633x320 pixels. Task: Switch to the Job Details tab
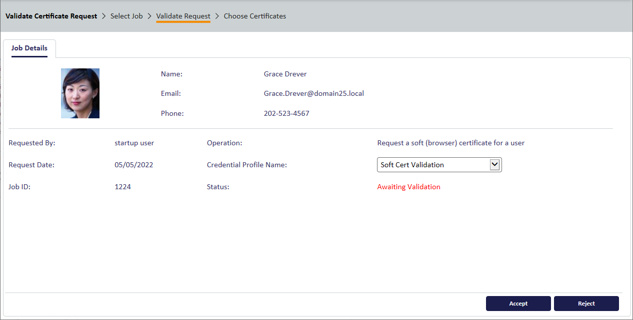click(x=29, y=48)
